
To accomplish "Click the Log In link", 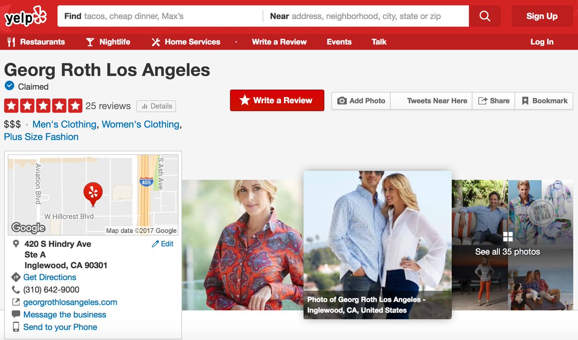I will [542, 42].
